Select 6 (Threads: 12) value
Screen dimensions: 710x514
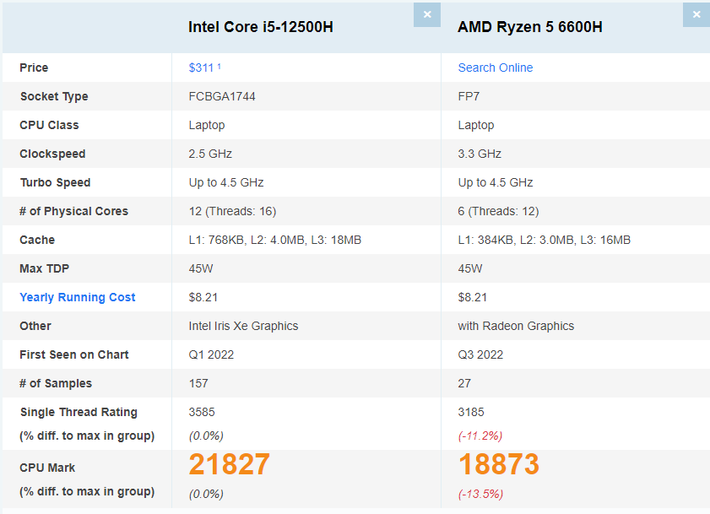point(498,212)
